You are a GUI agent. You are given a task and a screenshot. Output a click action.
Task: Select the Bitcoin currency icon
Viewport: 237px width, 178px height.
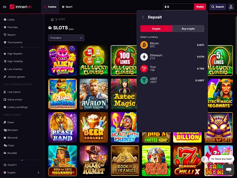pos(144,45)
